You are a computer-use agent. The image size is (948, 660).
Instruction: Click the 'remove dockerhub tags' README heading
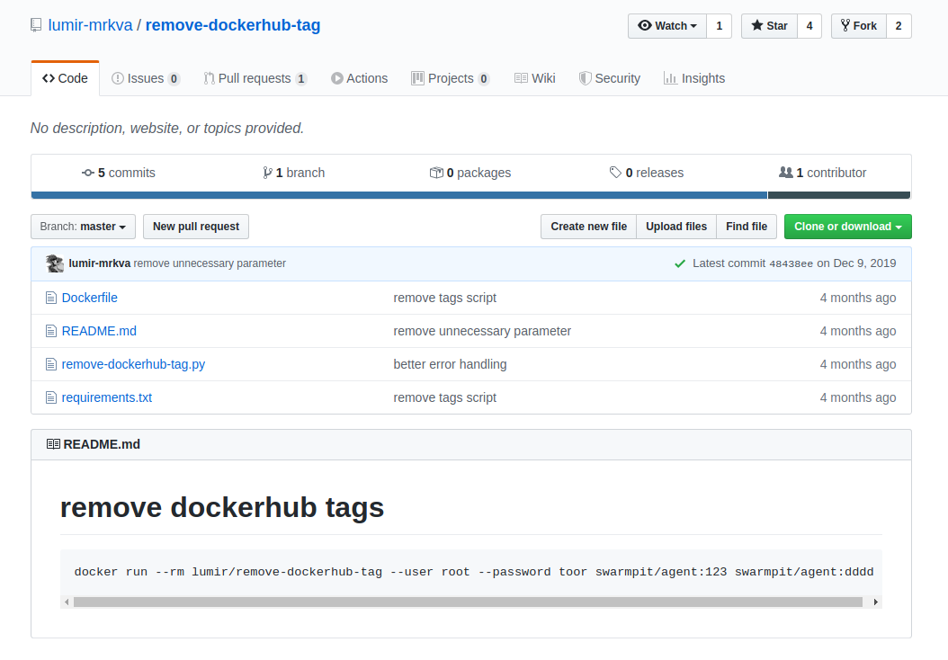point(222,507)
